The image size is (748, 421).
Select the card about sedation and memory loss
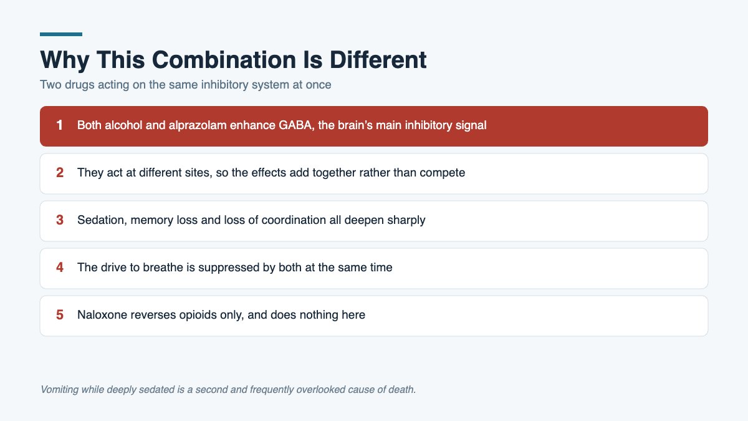[x=374, y=221]
